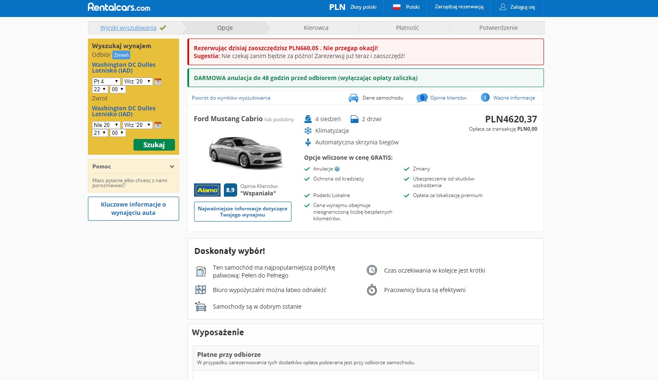Image resolution: width=658 pixels, height=380 pixels.
Task: Click the door icon next to 2 drzwi
Action: point(354,119)
